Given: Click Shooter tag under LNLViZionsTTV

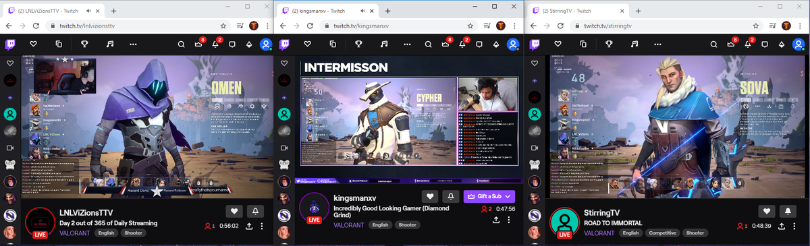Looking at the screenshot, I should pos(134,233).
